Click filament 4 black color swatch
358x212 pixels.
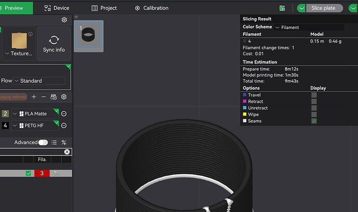coord(5,125)
